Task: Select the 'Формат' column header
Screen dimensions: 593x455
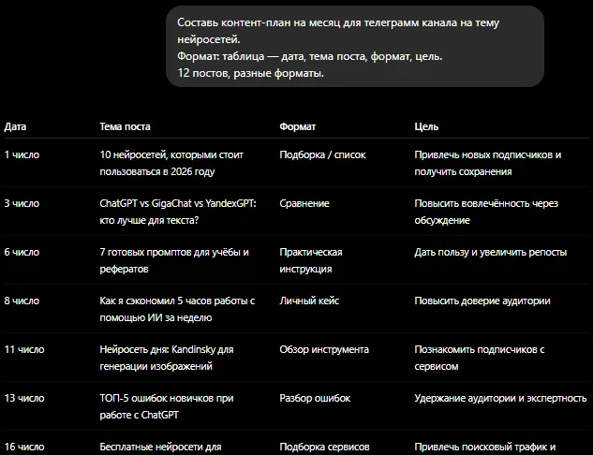Action: [298, 126]
